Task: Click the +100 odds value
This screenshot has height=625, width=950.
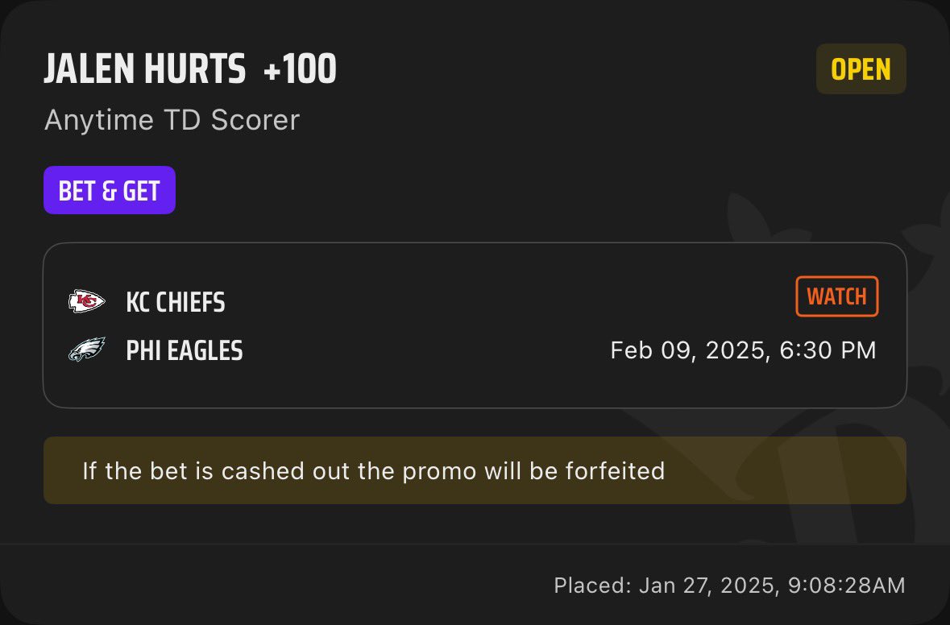Action: click(x=300, y=69)
